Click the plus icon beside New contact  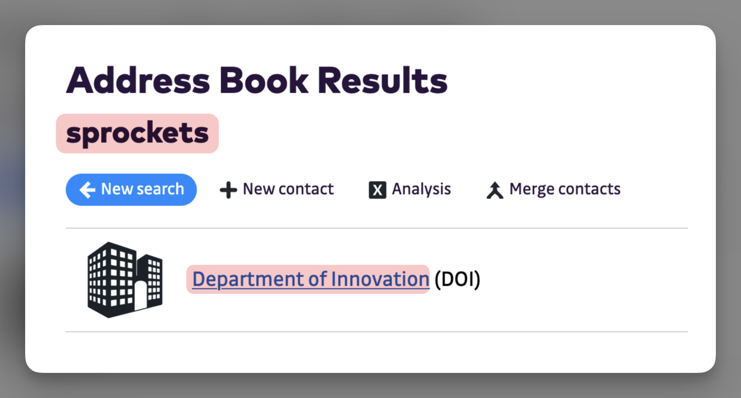click(228, 190)
